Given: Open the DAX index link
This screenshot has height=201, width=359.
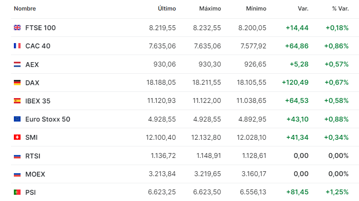Looking at the screenshot, I should (33, 82).
